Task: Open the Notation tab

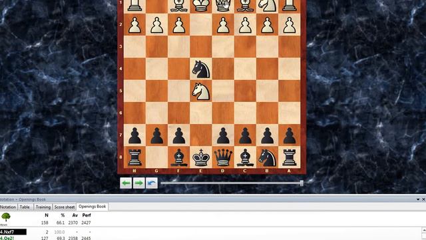Action: (8, 207)
